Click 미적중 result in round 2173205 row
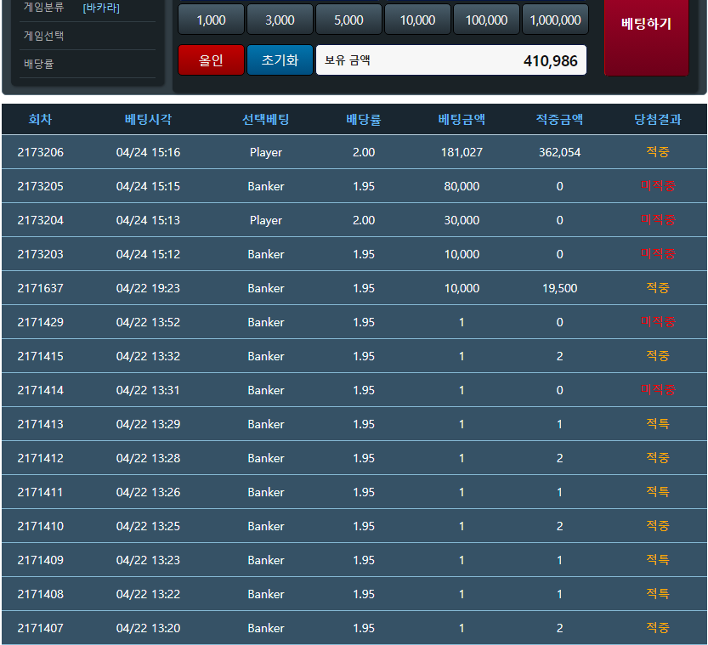Image resolution: width=708 pixels, height=645 pixels. 658,185
